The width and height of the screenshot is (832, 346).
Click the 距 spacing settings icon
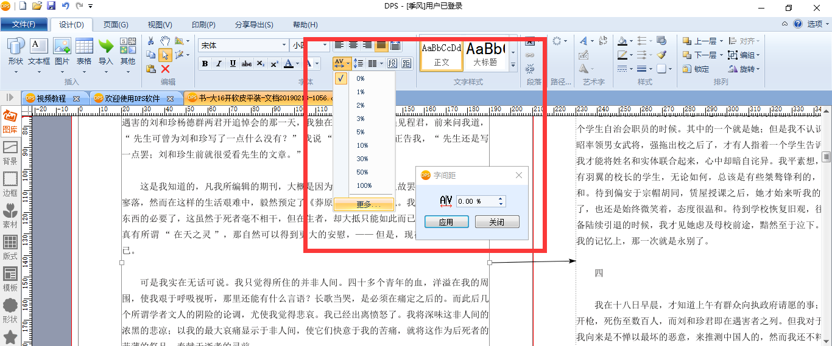[406, 63]
